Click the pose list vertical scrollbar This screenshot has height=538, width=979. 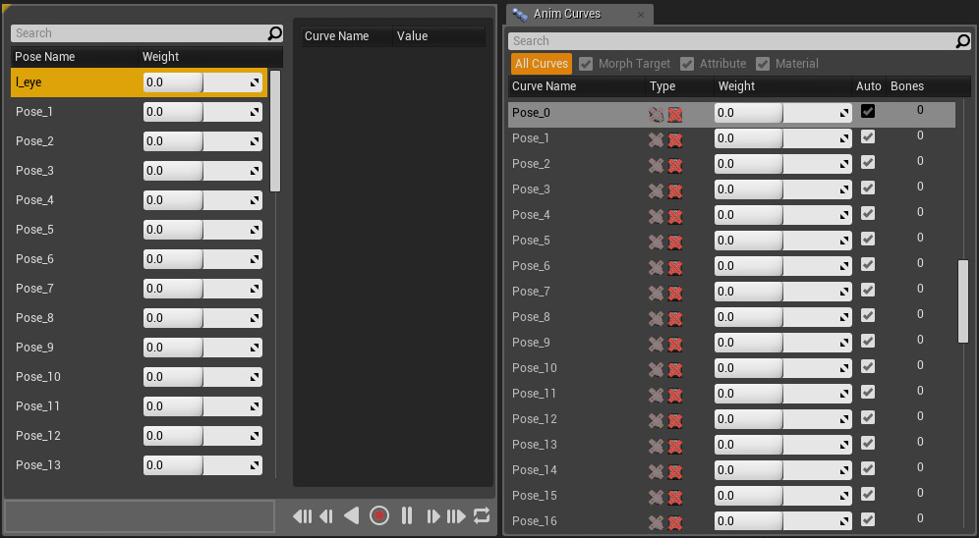tap(275, 131)
